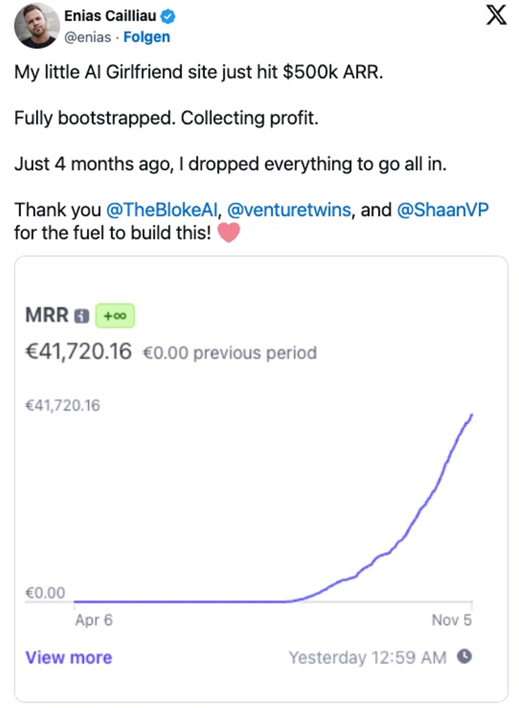Open the Enias Cailliau display name
519x708 pixels.
[x=110, y=16]
